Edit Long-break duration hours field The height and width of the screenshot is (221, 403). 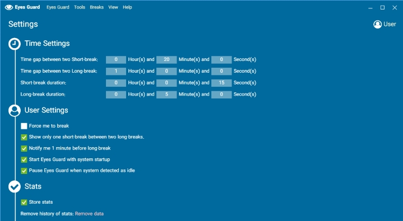(x=116, y=95)
